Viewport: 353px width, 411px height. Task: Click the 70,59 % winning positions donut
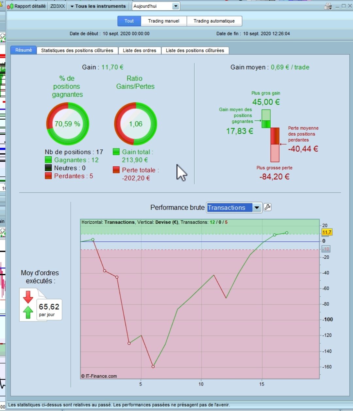click(x=68, y=124)
